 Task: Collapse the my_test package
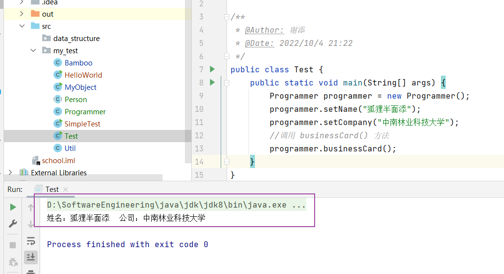[33, 50]
